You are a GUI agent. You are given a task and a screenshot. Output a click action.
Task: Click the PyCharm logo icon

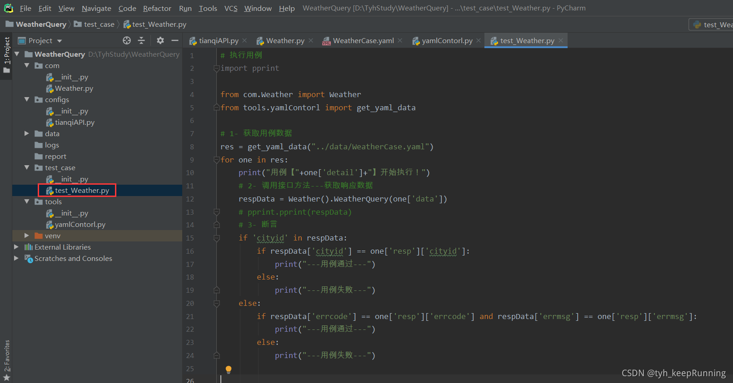(8, 8)
